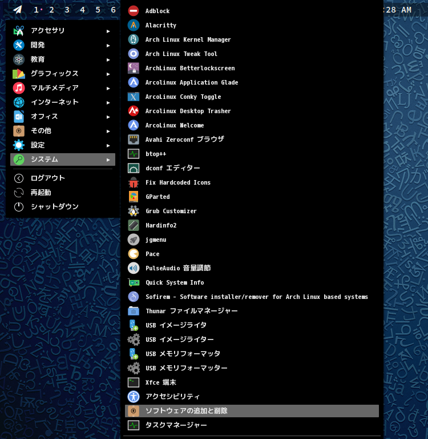Click the Fix Hardcoded Icons icon
The width and height of the screenshot is (428, 439).
coord(134,182)
